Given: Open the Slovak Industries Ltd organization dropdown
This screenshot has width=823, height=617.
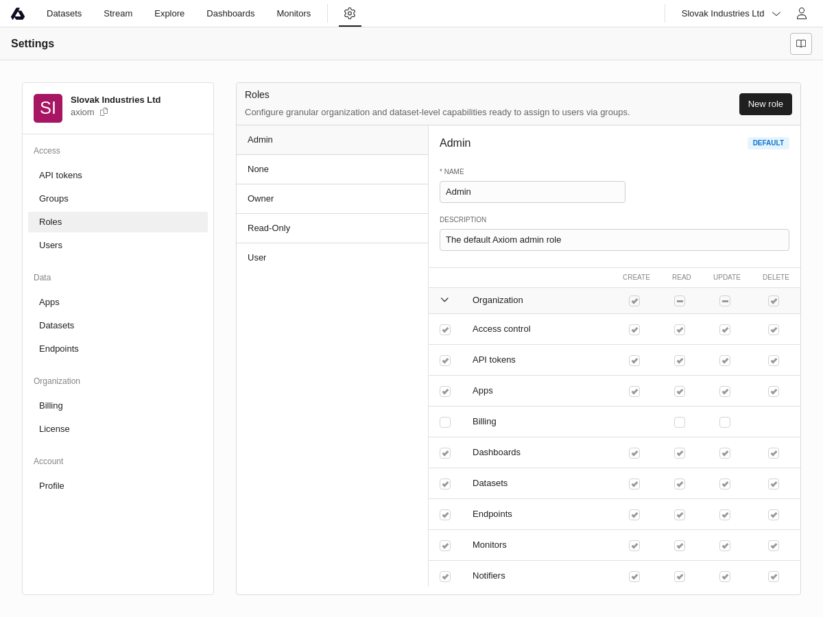Looking at the screenshot, I should [731, 14].
